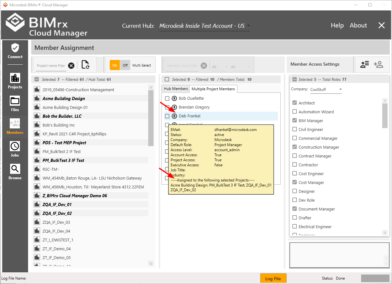Click the roles list scrollbar up arrow
This screenshot has width=392, height=284.
tap(385, 101)
